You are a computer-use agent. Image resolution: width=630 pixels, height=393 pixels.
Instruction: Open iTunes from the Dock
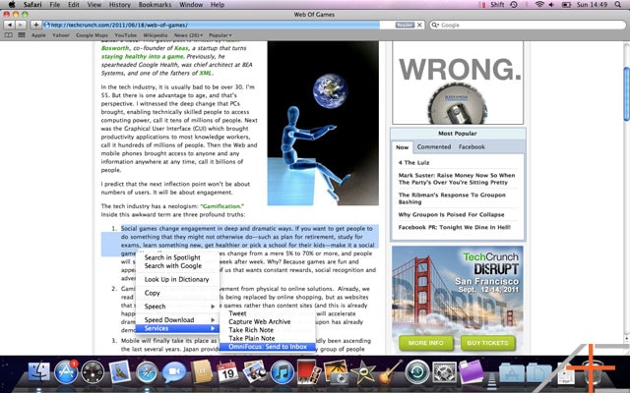click(x=283, y=372)
